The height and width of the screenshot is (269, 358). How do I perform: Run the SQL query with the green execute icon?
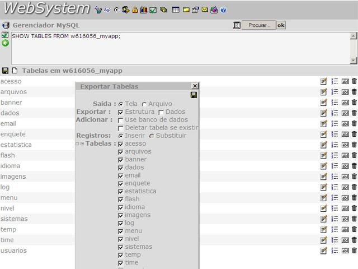(5, 35)
